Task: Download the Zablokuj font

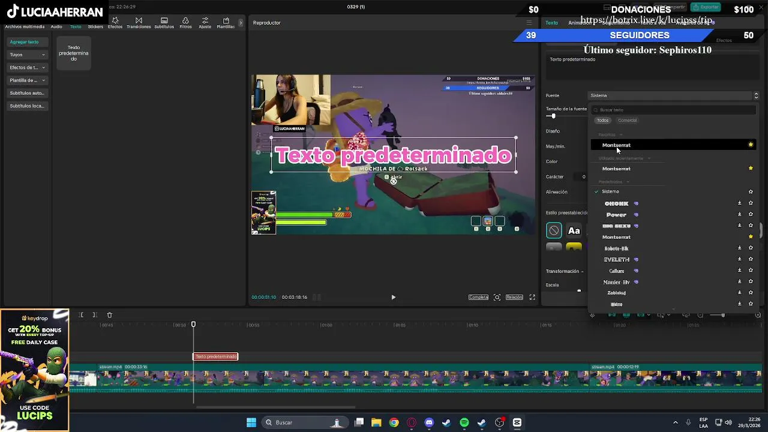Action: coord(739,293)
